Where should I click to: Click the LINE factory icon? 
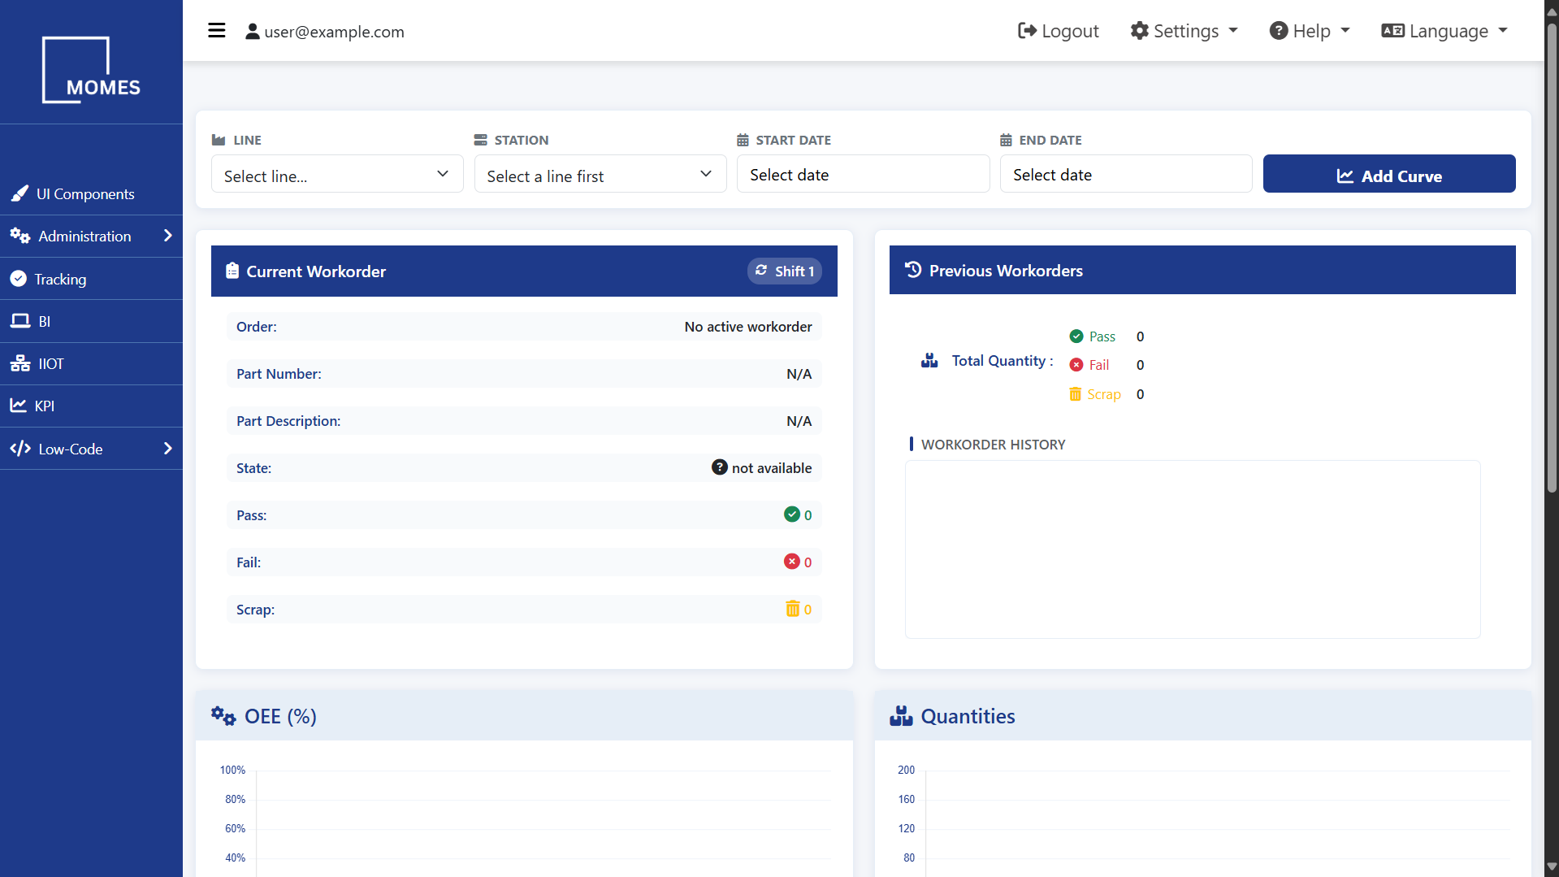[x=219, y=140]
